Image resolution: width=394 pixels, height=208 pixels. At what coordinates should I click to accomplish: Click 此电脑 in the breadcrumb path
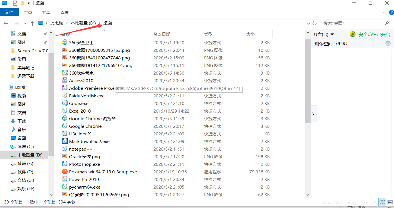tap(57, 23)
